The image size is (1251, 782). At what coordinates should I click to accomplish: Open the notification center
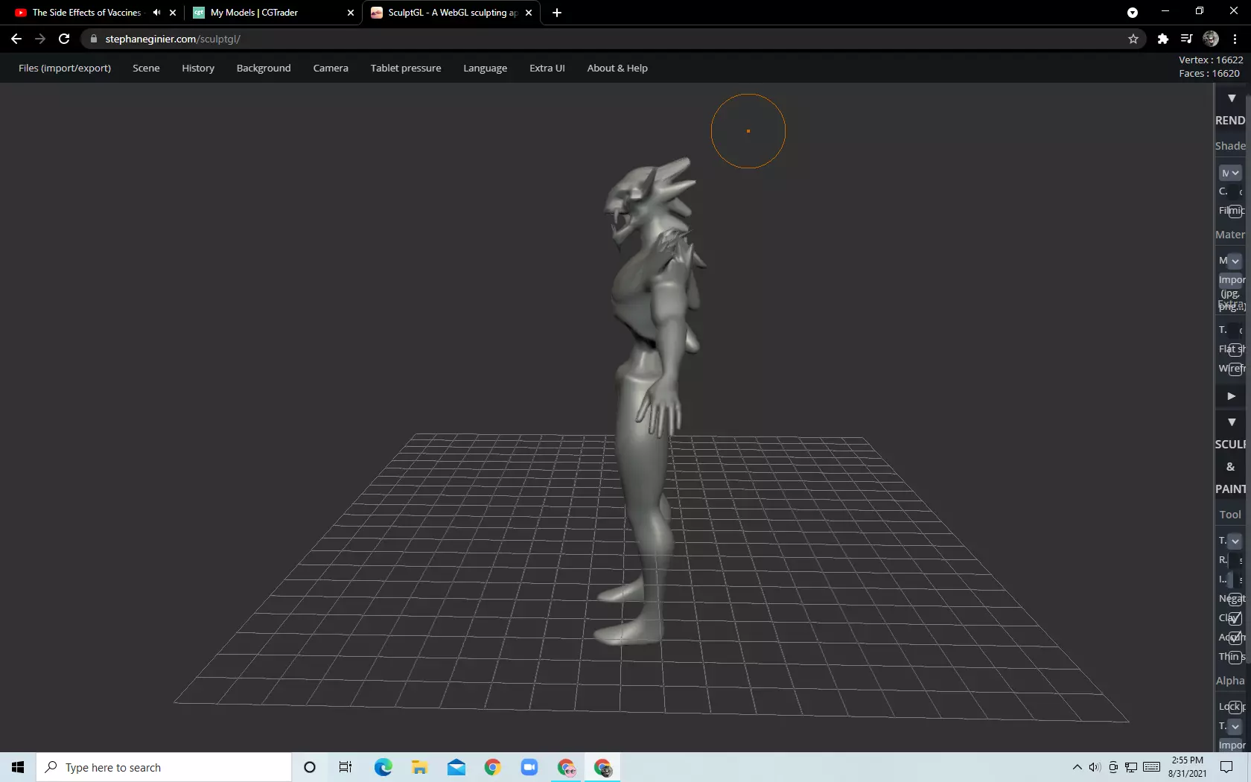pyautogui.click(x=1226, y=767)
